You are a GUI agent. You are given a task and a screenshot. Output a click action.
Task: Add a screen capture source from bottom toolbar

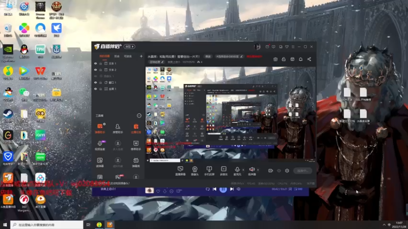click(x=181, y=171)
